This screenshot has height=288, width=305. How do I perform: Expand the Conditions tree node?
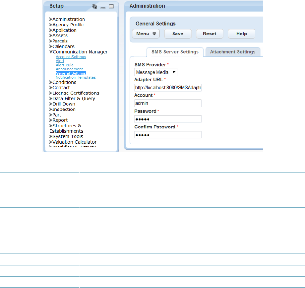[x=51, y=82]
